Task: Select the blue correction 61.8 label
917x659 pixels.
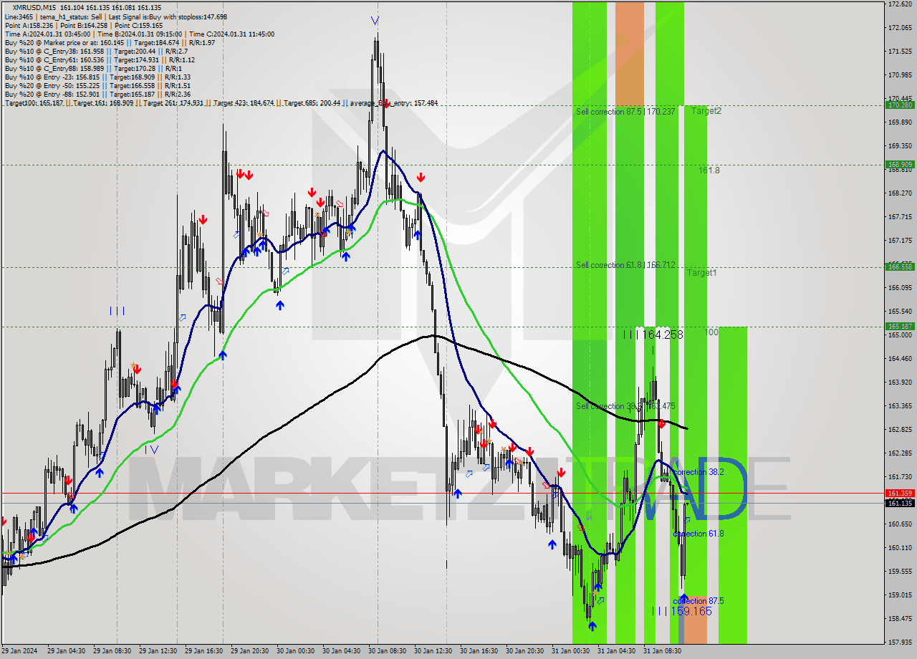Action: (x=698, y=534)
